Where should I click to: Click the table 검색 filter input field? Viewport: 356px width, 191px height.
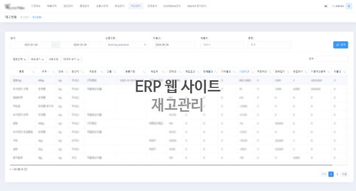[332, 59]
